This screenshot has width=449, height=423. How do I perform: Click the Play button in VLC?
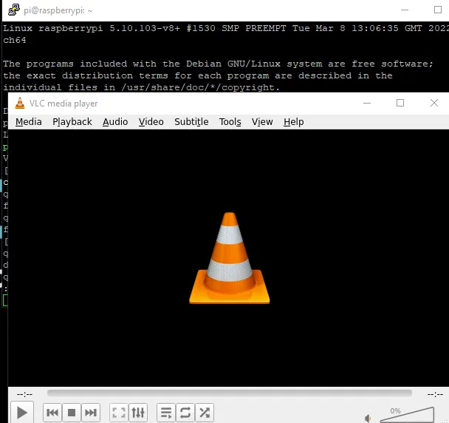[22, 413]
